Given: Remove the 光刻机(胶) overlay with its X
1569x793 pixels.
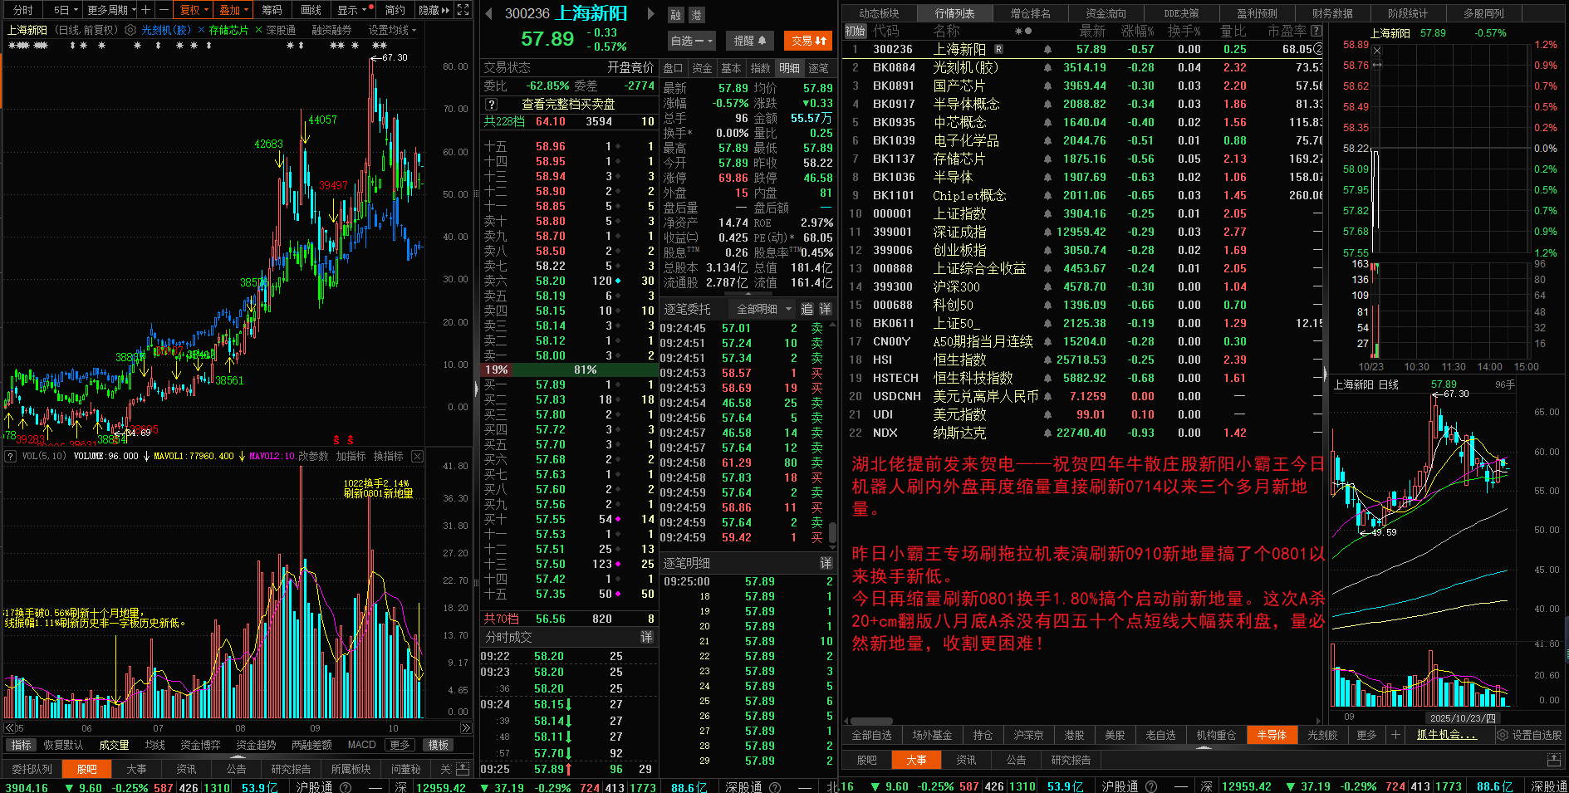Looking at the screenshot, I should pyautogui.click(x=199, y=30).
